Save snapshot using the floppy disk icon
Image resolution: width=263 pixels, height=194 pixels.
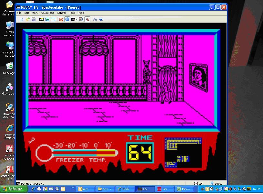tap(34, 19)
